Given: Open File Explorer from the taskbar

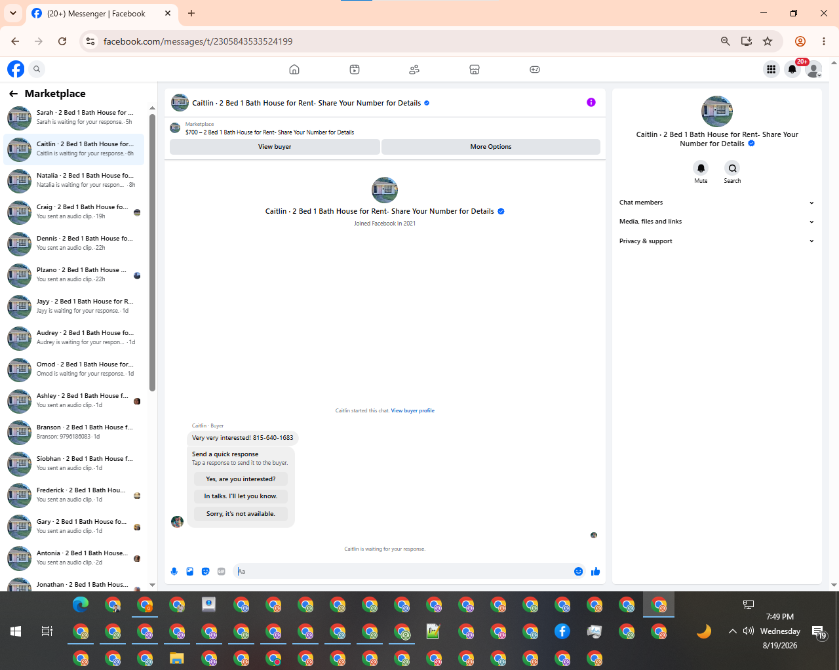Looking at the screenshot, I should (x=177, y=658).
